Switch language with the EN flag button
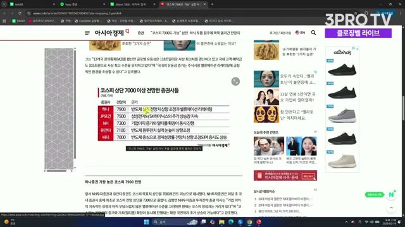 point(300,33)
